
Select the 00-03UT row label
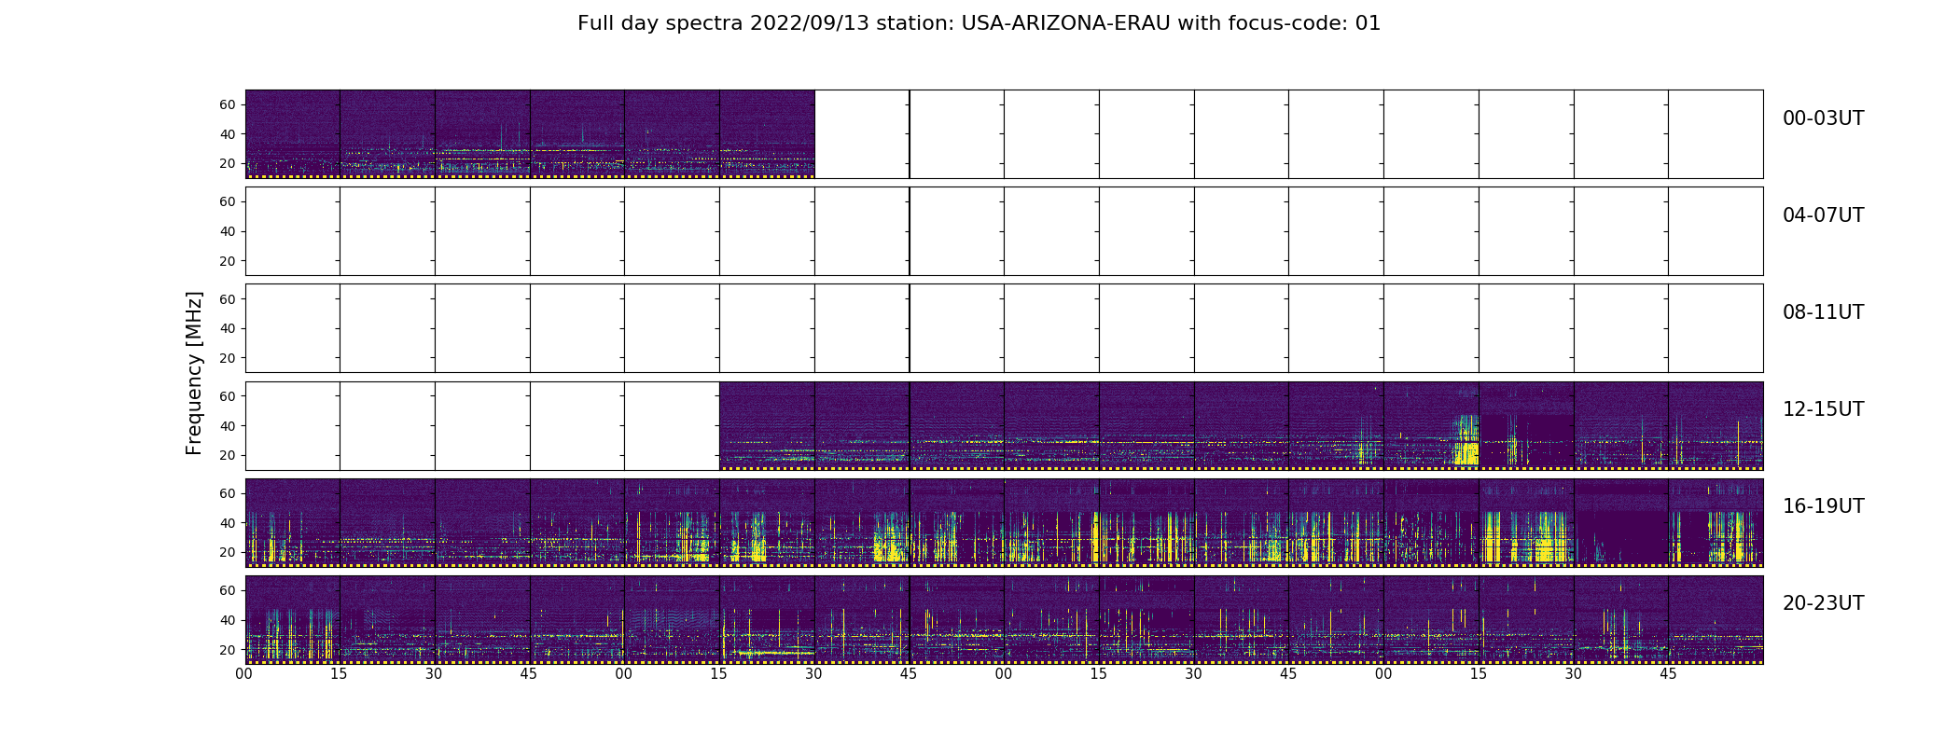click(1823, 118)
